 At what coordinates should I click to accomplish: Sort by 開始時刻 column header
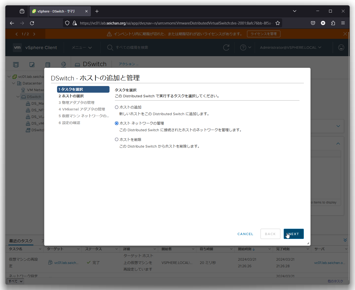(247, 249)
